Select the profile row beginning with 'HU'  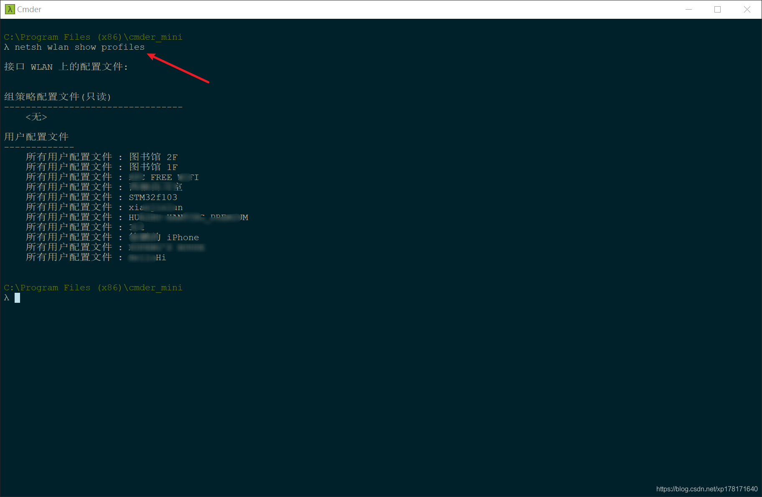137,217
